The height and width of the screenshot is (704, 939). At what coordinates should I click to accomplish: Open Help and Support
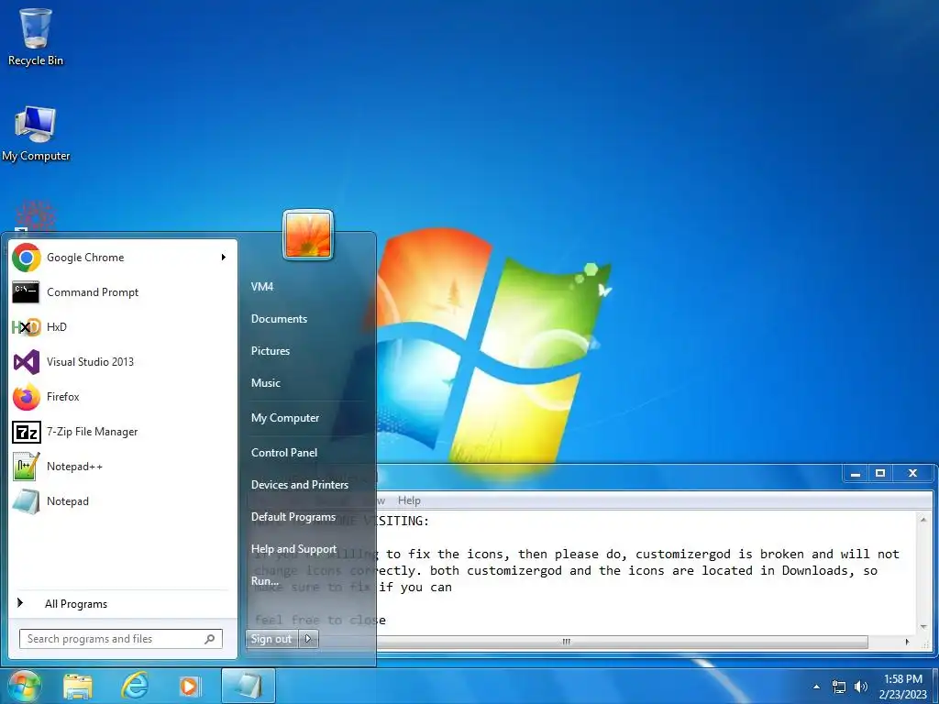click(x=293, y=549)
